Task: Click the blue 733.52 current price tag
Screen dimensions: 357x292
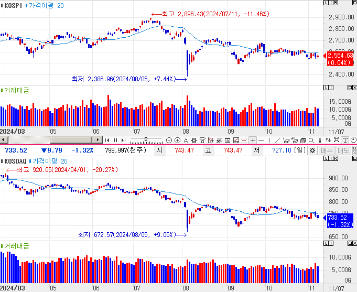Action: (x=340, y=221)
